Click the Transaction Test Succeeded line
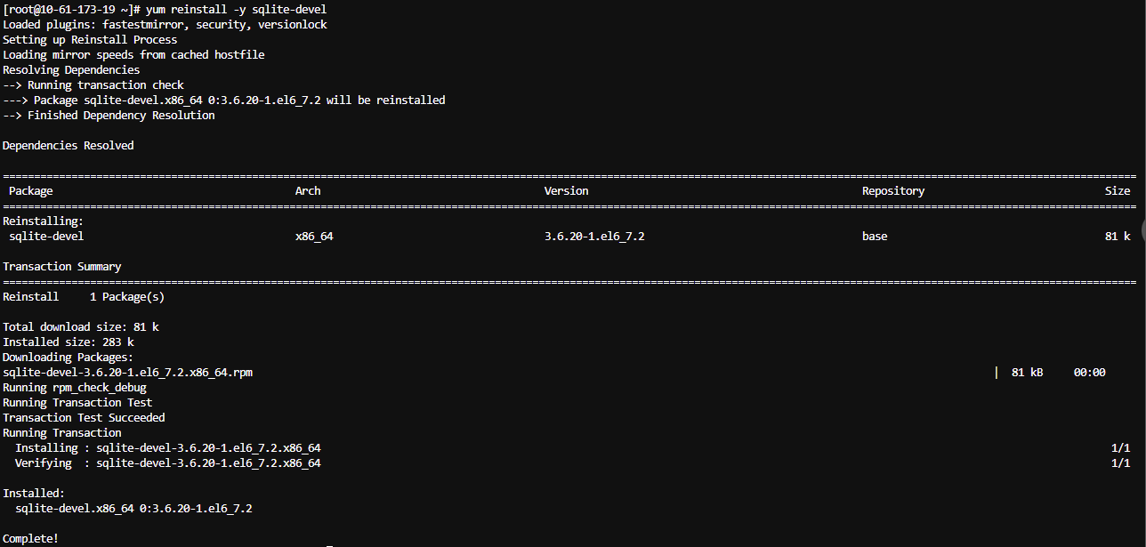 [84, 418]
